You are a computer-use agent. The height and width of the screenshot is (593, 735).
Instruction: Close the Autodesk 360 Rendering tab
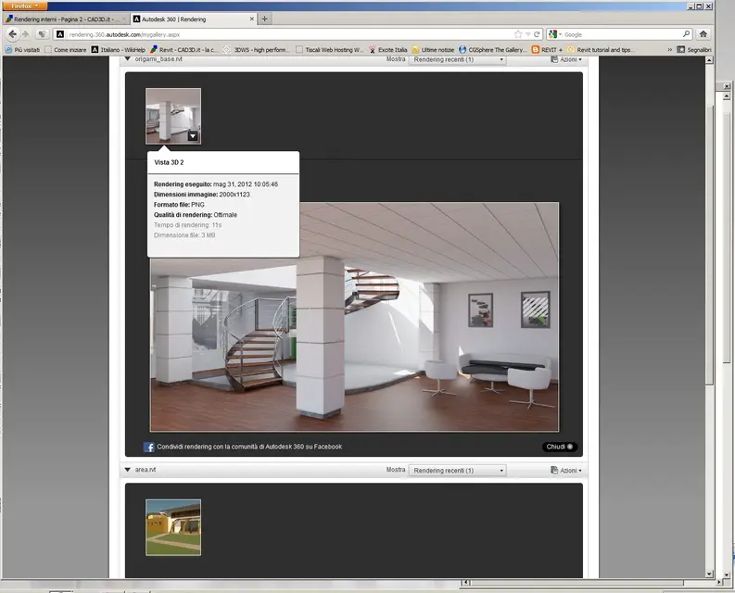[252, 19]
